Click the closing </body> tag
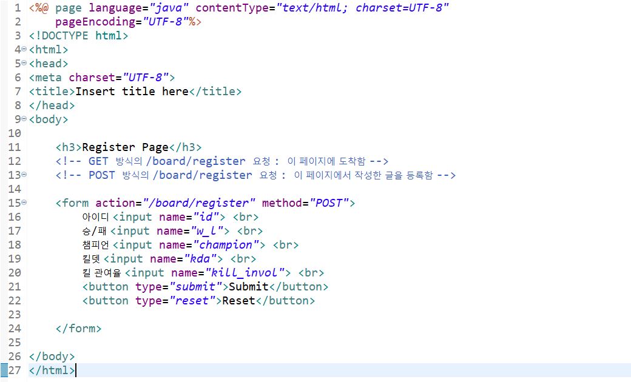This screenshot has height=382, width=631. click(52, 357)
